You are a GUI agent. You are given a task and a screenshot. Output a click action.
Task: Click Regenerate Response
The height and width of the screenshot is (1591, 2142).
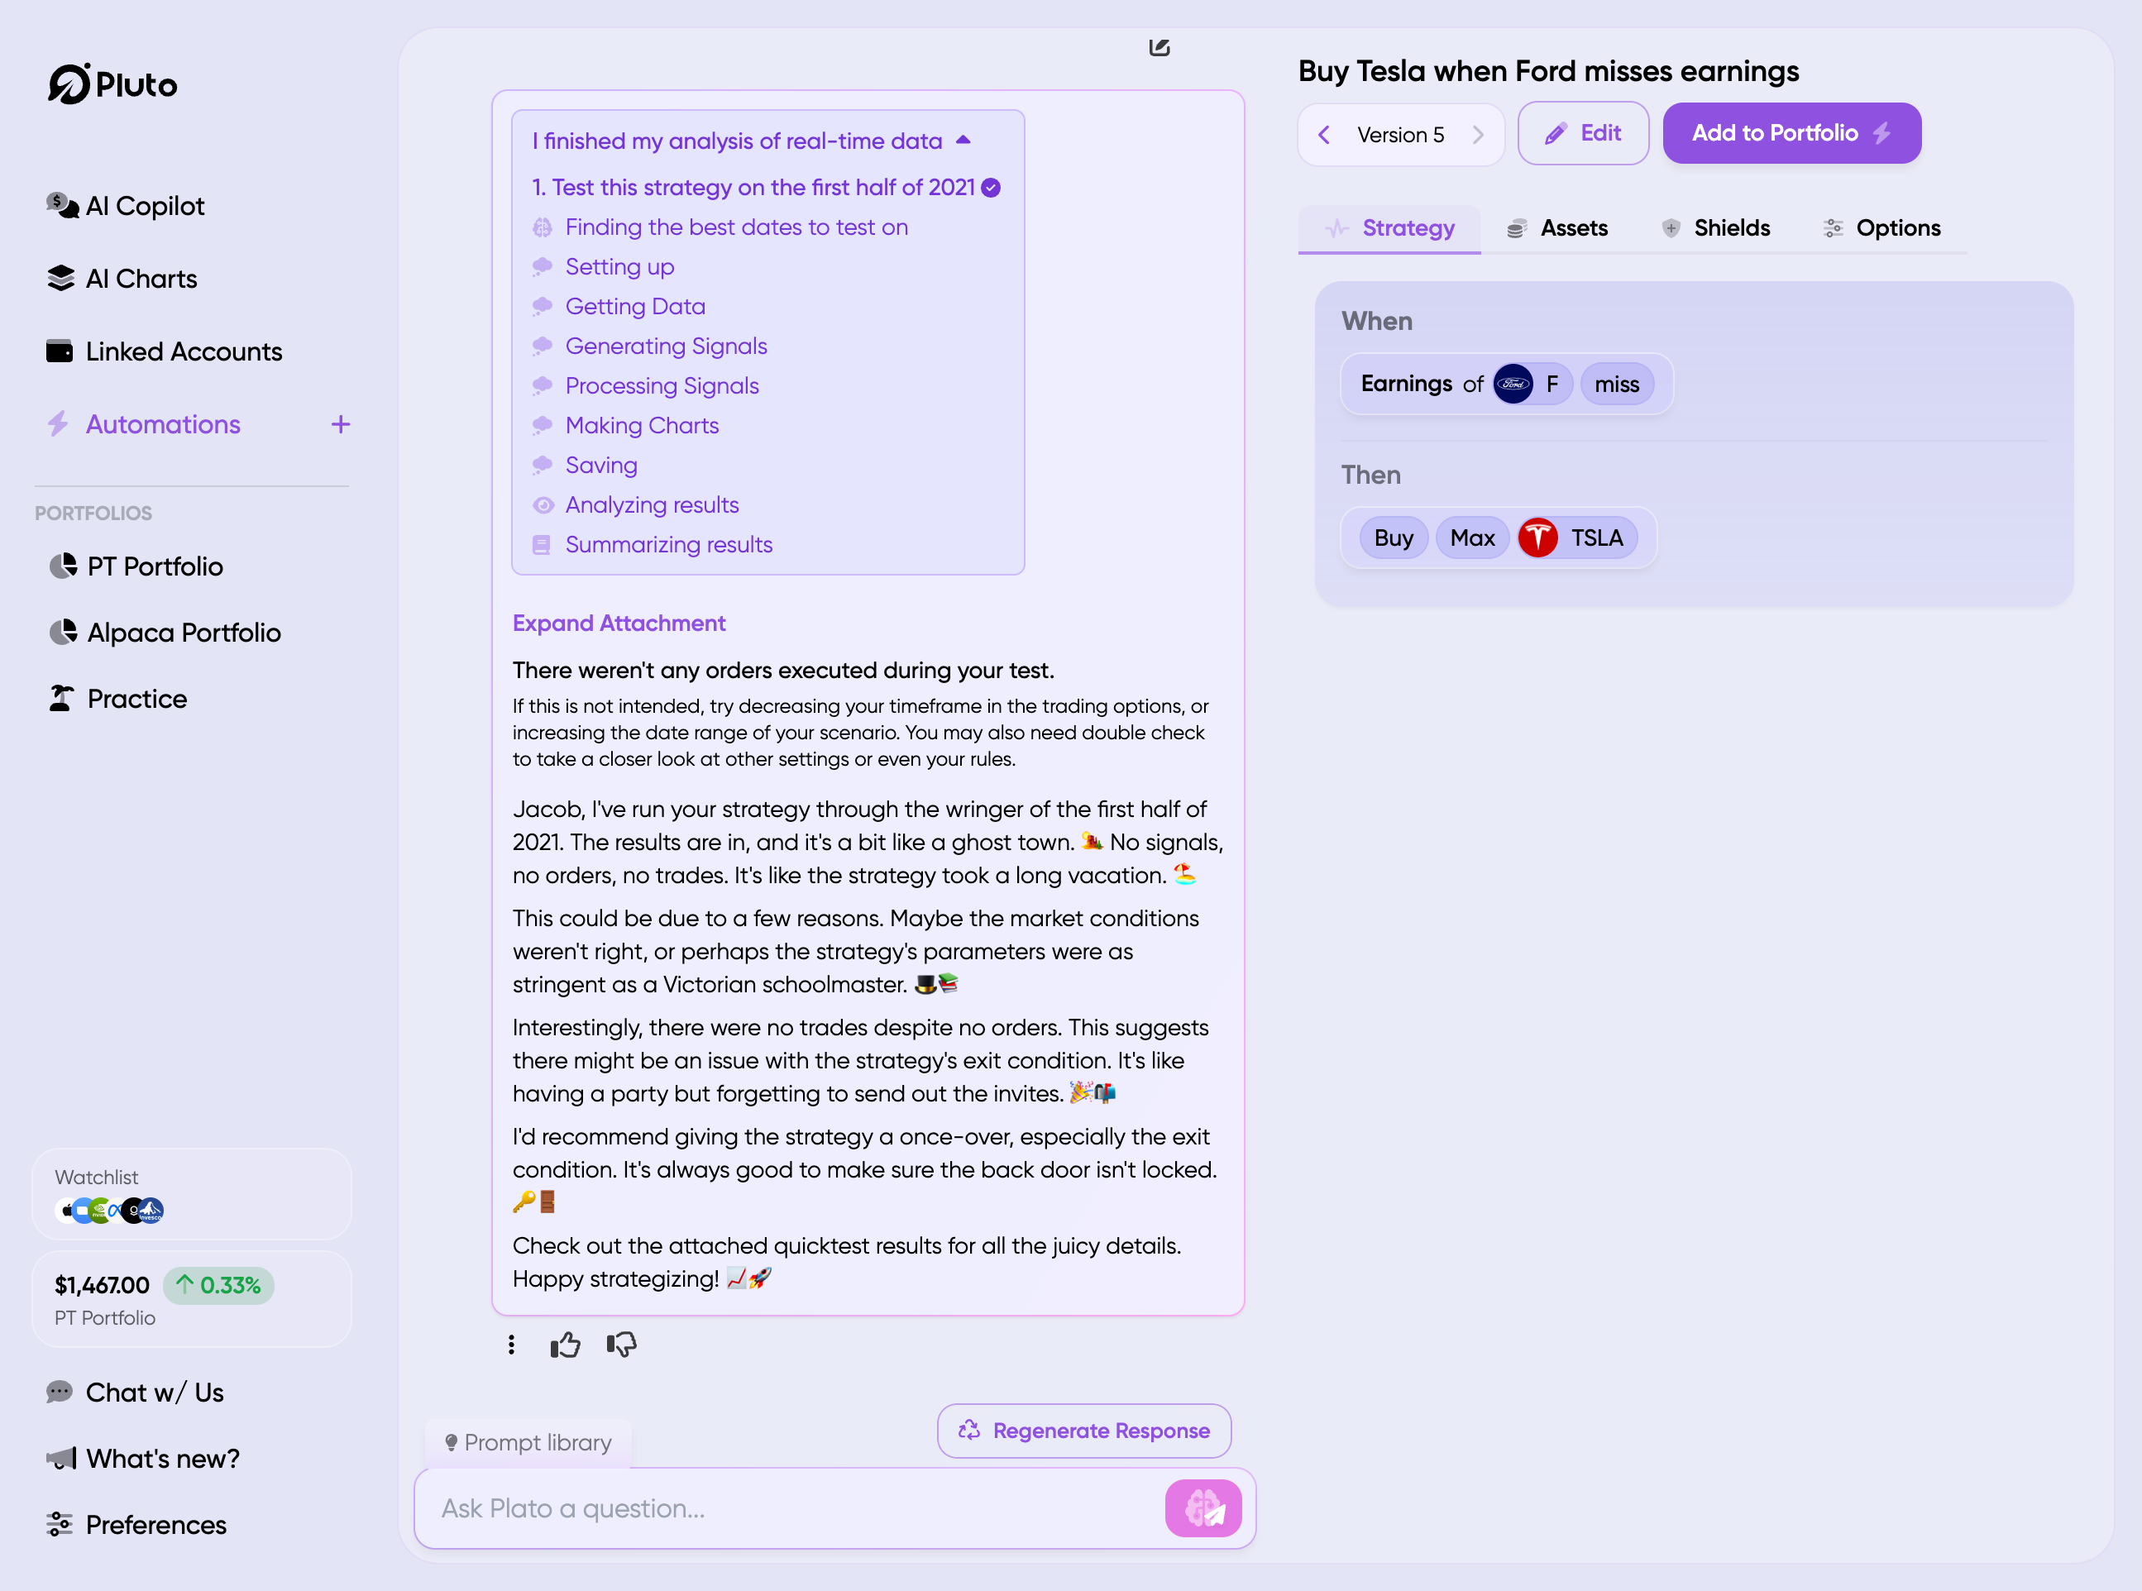(x=1083, y=1431)
